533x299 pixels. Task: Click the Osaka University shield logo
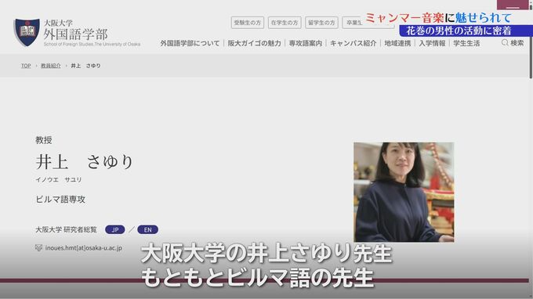[27, 32]
